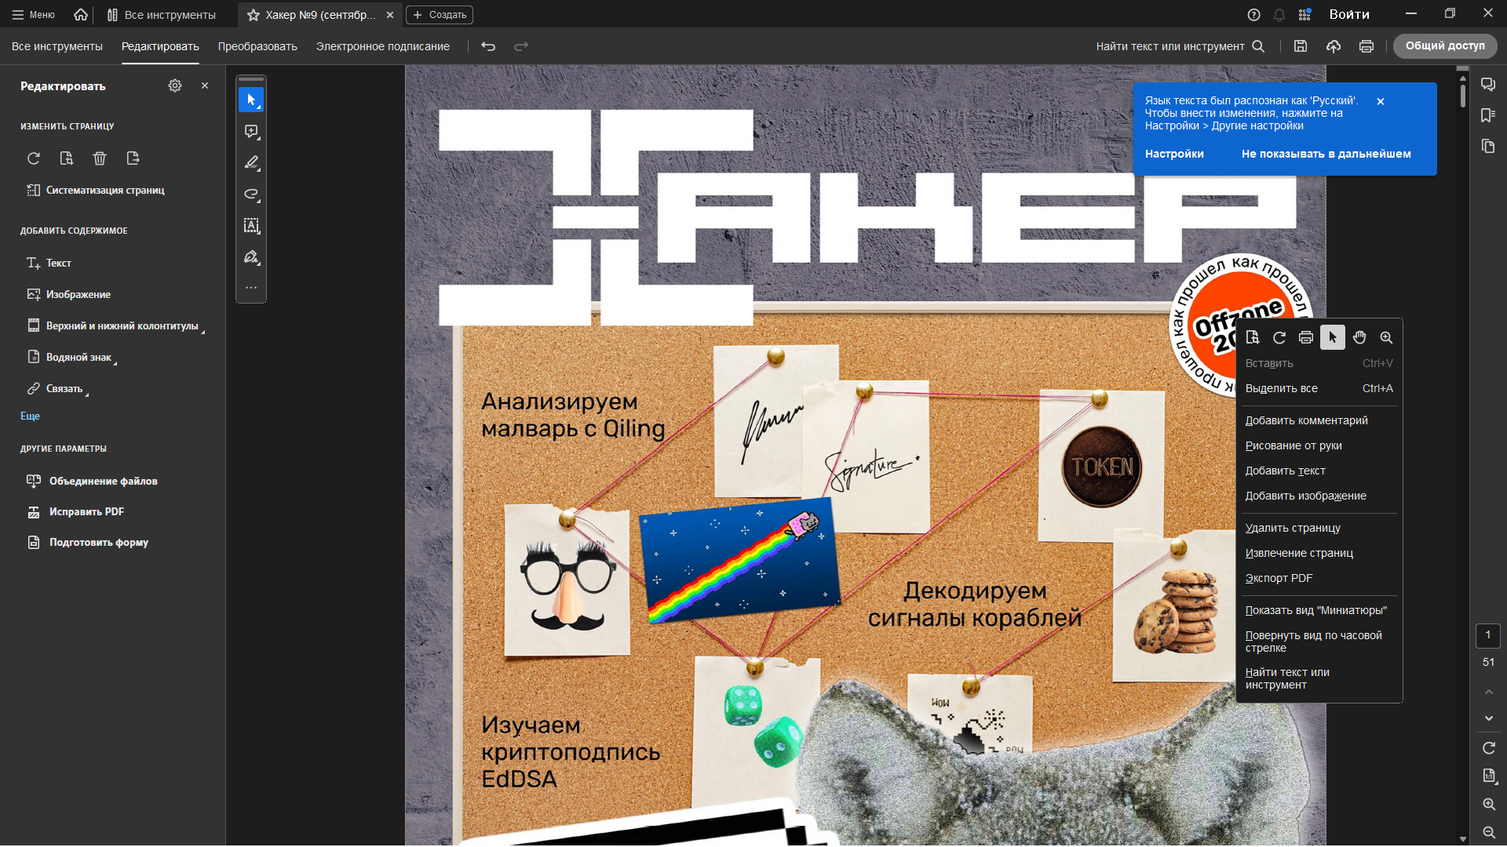Viewport: 1507px width, 847px height.
Task: Redo the last action
Action: click(521, 46)
